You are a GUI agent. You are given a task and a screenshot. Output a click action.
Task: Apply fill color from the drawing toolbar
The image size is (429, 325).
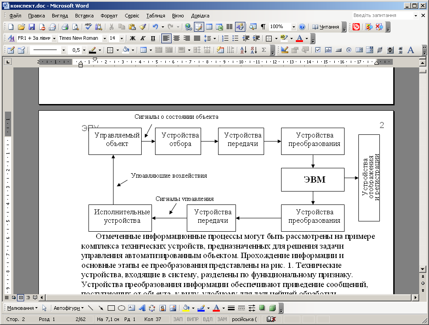click(x=186, y=308)
